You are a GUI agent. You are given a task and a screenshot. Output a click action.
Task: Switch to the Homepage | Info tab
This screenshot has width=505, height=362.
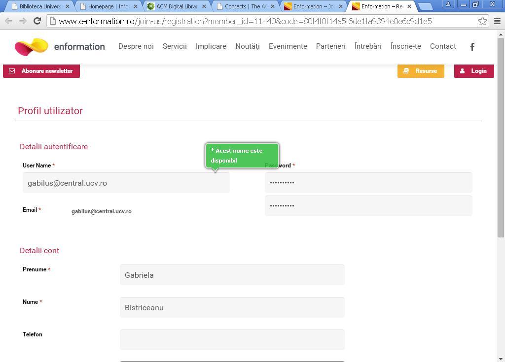pos(108,6)
